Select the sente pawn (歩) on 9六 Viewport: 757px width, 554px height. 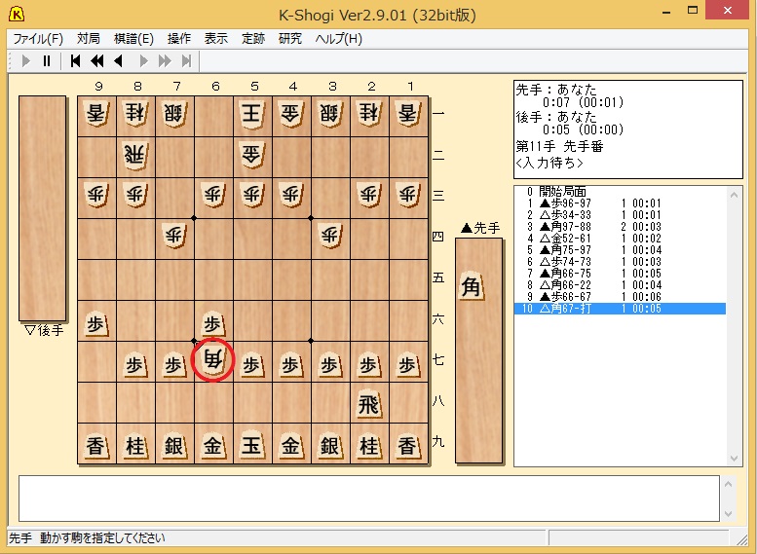95,324
